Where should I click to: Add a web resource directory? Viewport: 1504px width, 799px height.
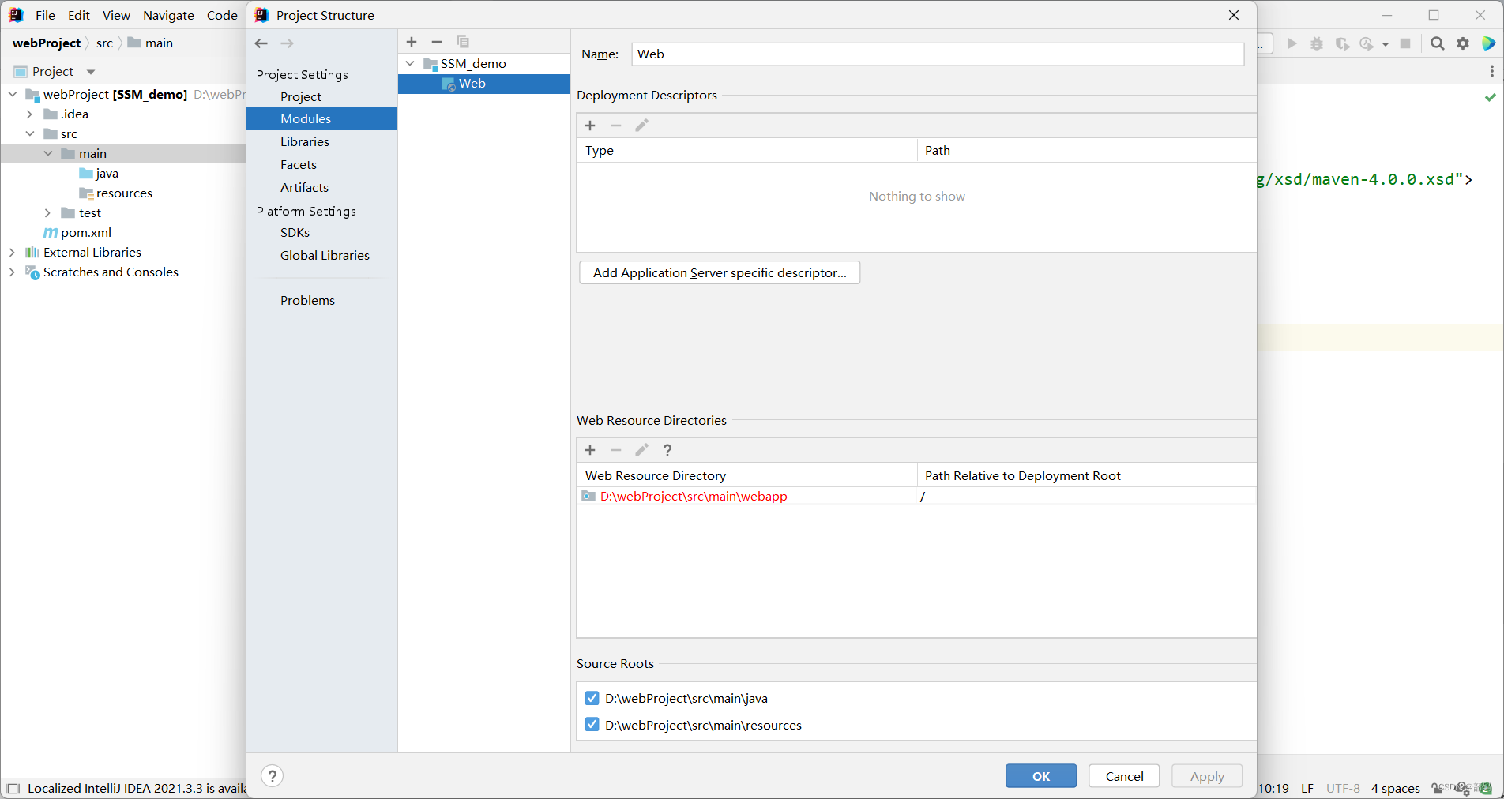590,450
